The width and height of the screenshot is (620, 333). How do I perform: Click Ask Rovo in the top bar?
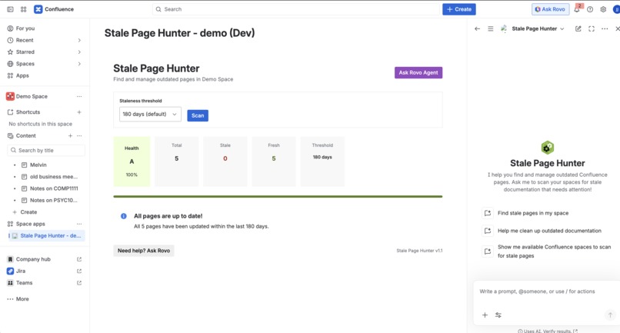click(x=551, y=9)
